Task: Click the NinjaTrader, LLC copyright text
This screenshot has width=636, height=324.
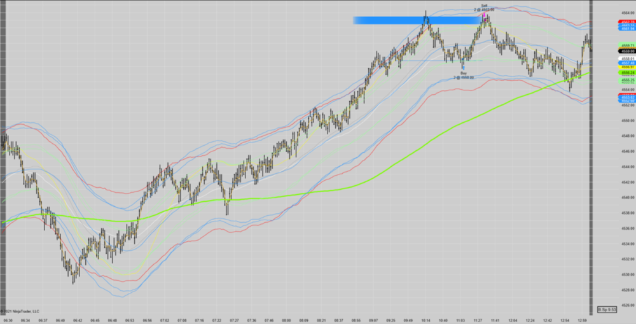Action: (20, 311)
